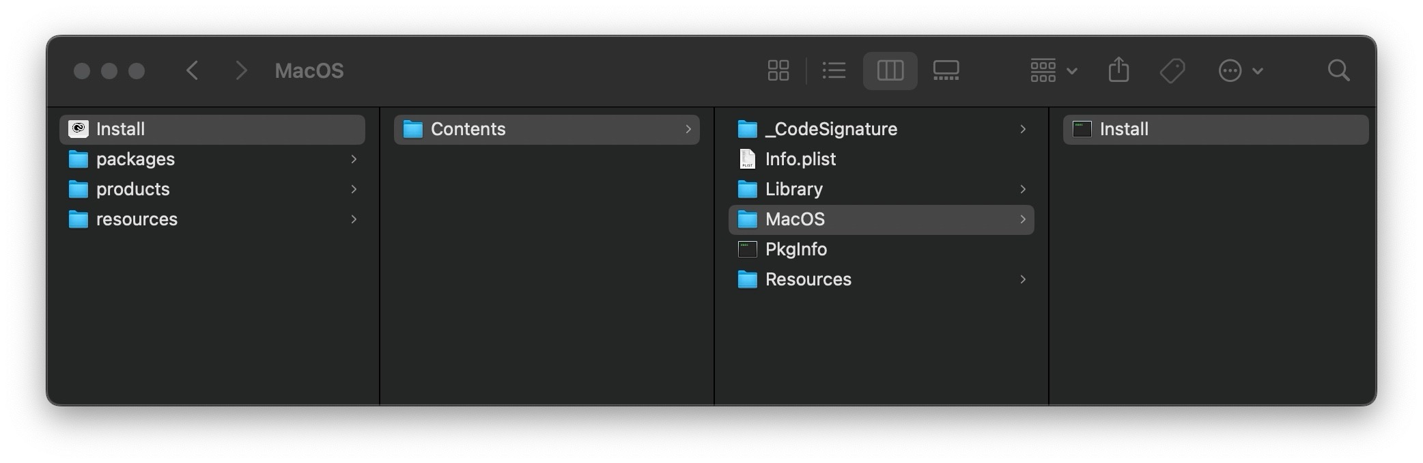Open the resources folder in first column
Image resolution: width=1423 pixels, height=463 pixels.
(137, 219)
